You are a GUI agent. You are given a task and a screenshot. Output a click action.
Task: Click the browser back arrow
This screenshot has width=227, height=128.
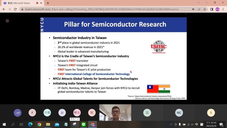pyautogui.click(x=4, y=9)
